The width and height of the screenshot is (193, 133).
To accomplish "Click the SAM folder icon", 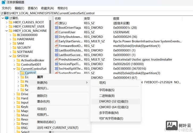I will 14,43.
